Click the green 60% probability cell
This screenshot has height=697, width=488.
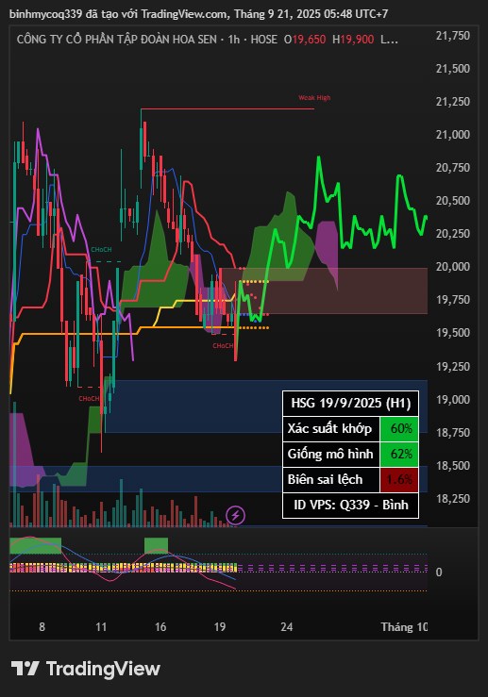pos(399,428)
